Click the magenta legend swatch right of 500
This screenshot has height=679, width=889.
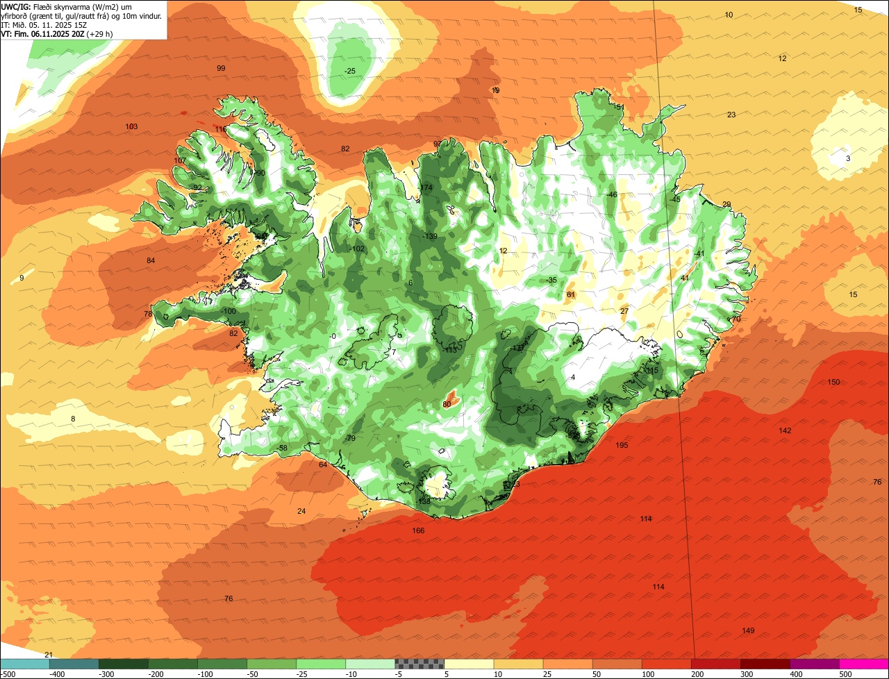point(864,664)
